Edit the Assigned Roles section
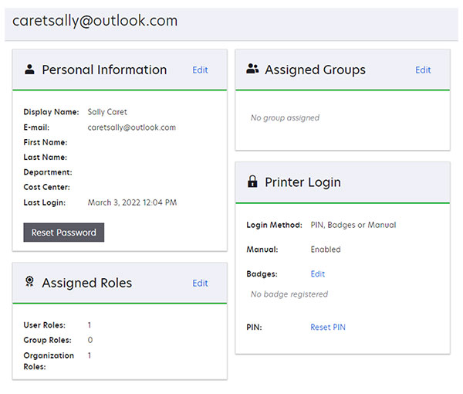Viewport: 463px width, 394px height. [200, 284]
